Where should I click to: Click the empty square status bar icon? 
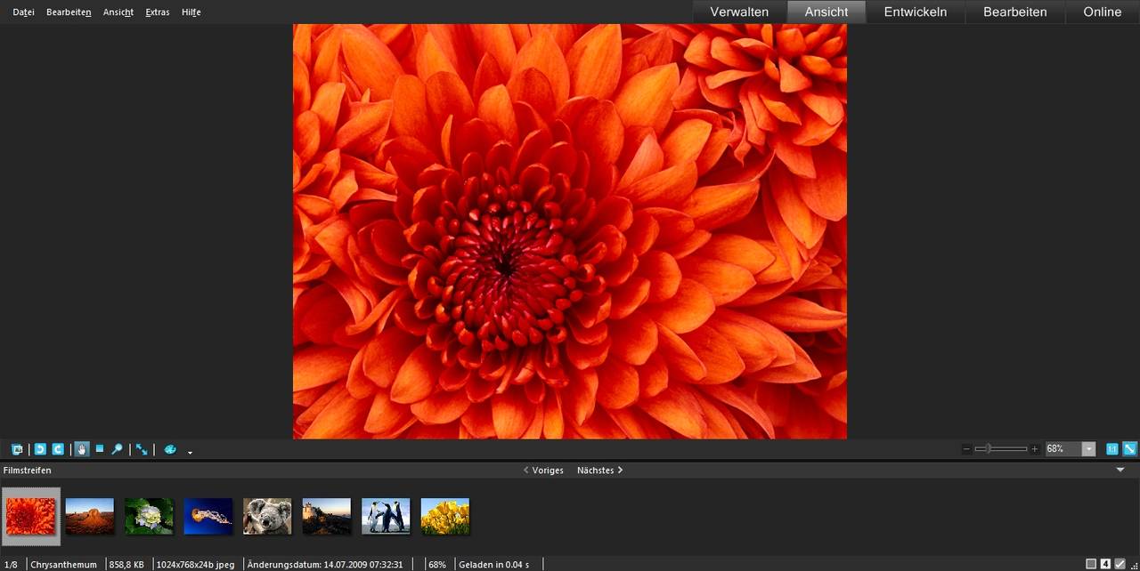click(1091, 564)
